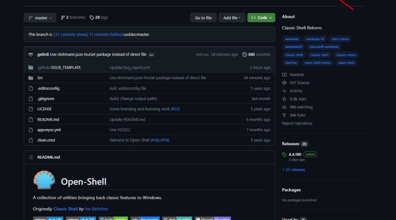This screenshot has width=396, height=220.
Task: Click the history clock icon beside 360 commits
Action: coord(245,54)
